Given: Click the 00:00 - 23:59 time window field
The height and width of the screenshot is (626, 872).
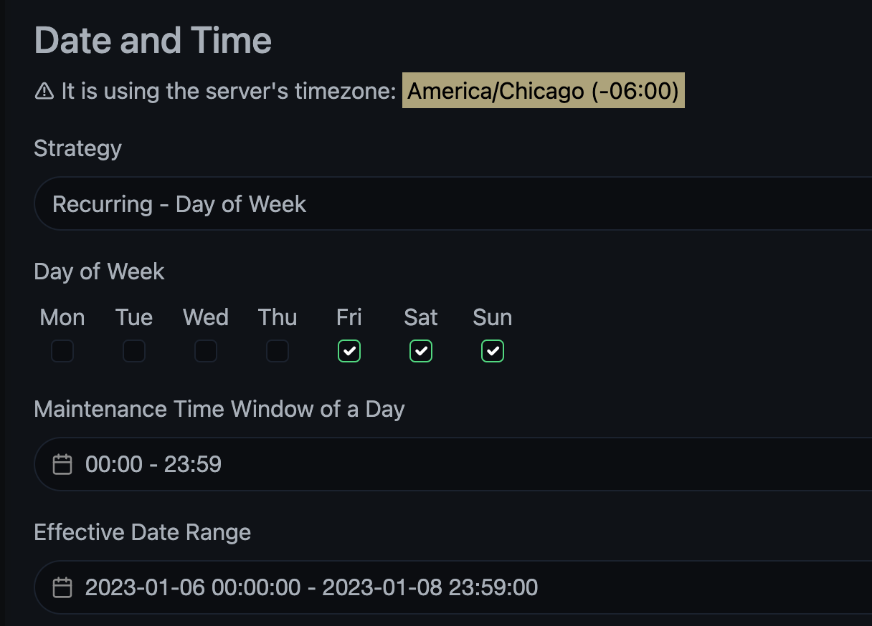Looking at the screenshot, I should point(151,464).
